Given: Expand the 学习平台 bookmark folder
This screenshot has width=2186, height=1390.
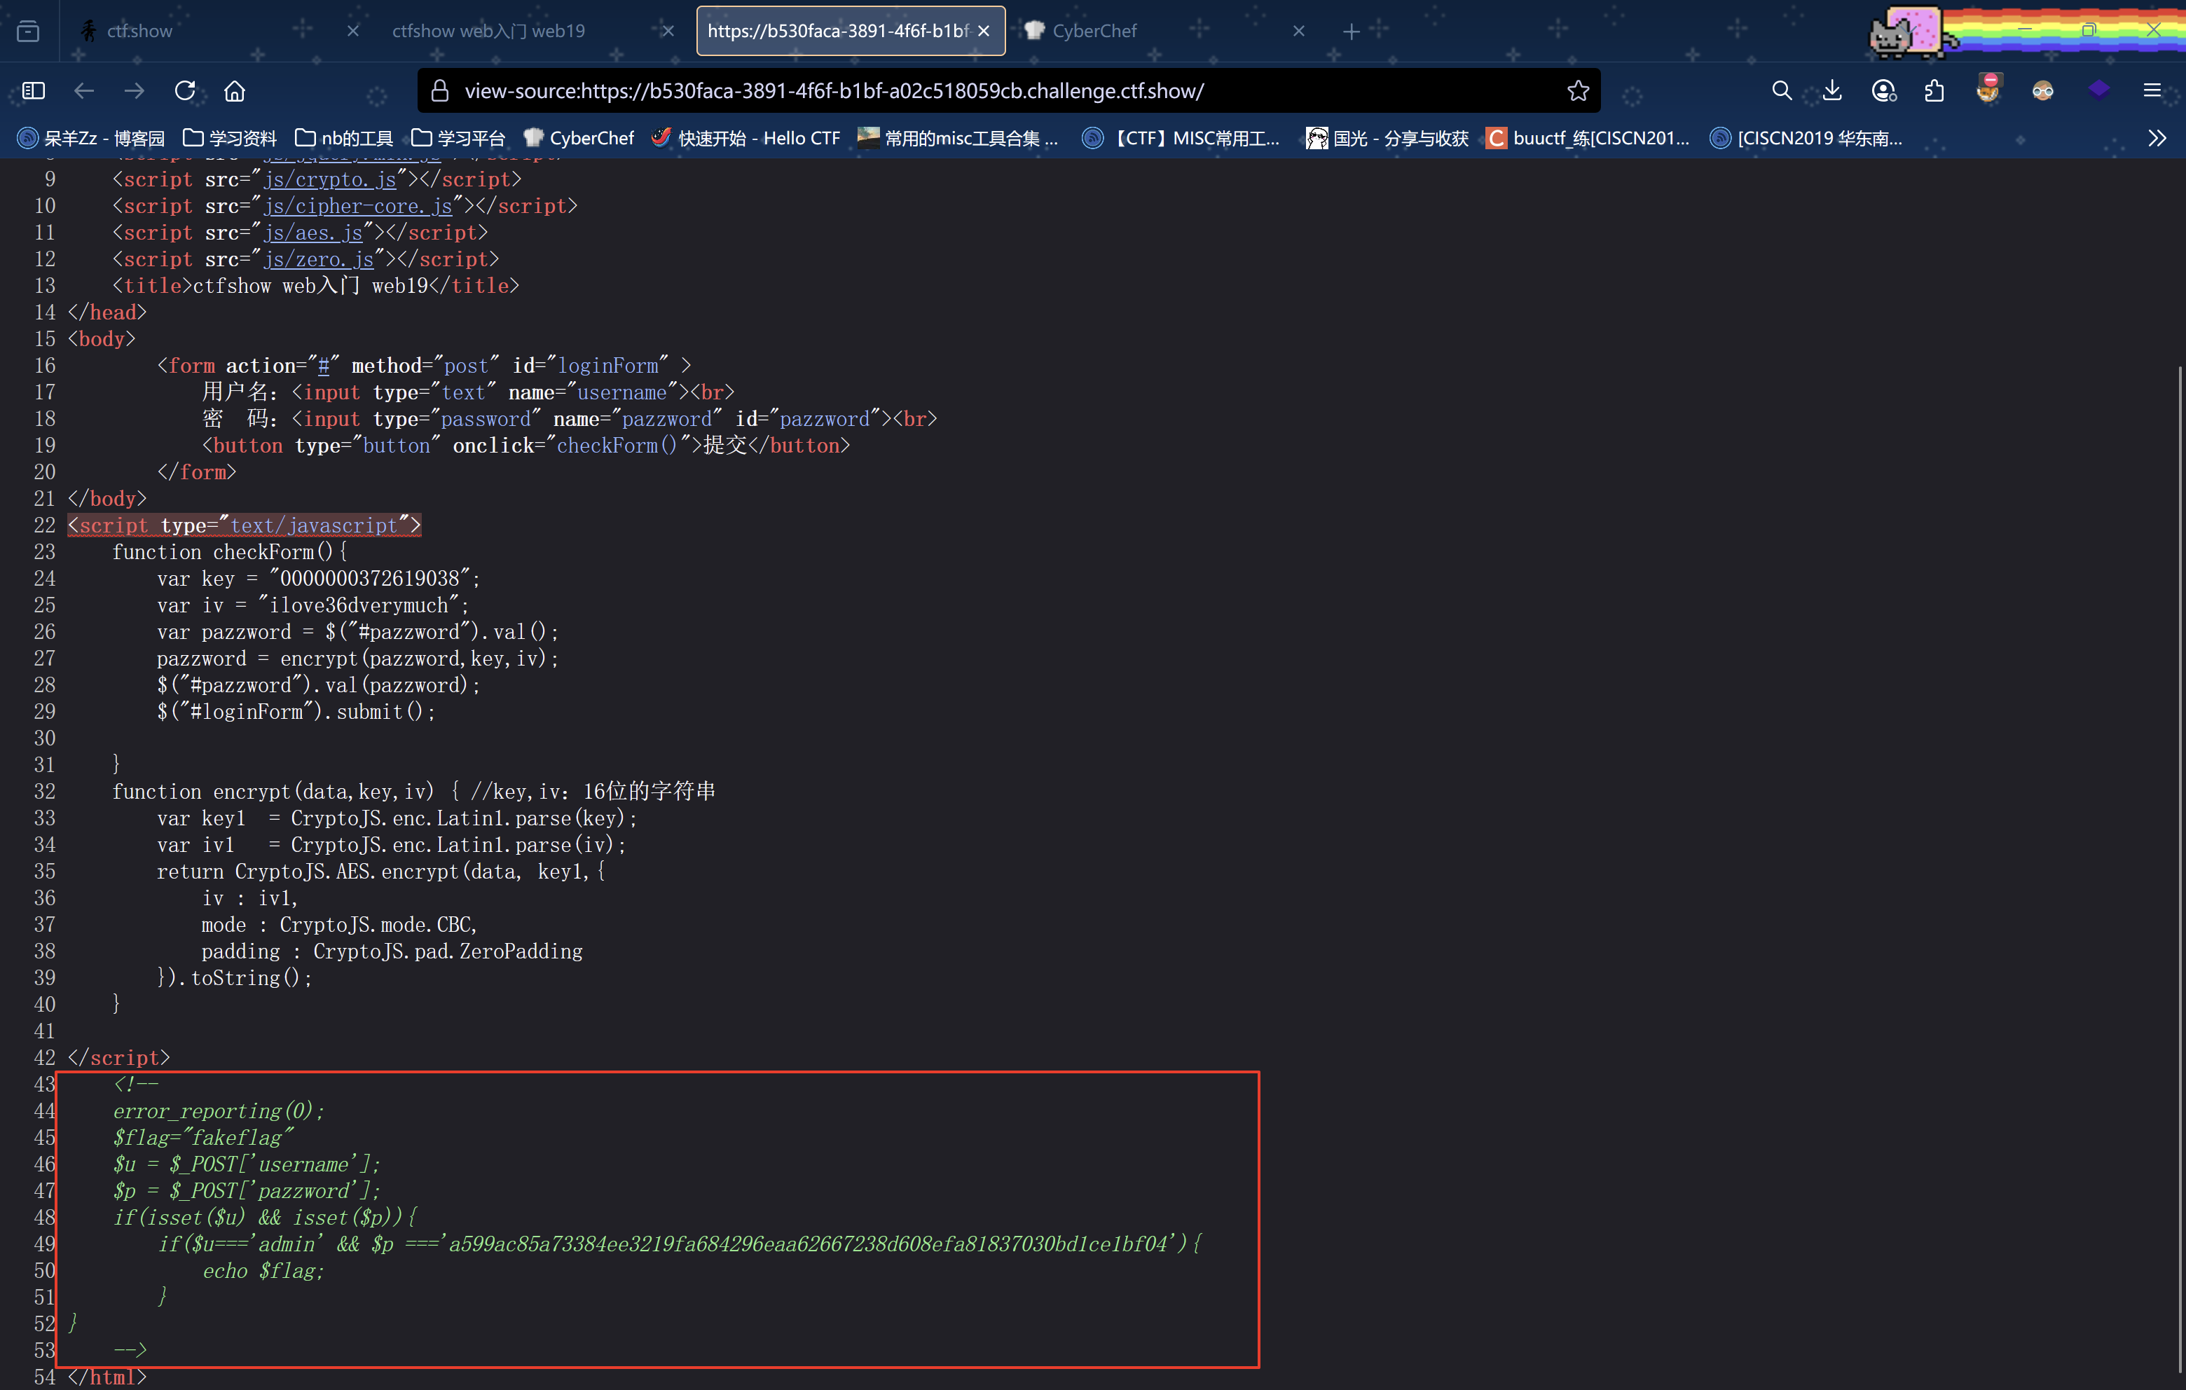Looking at the screenshot, I should pyautogui.click(x=458, y=138).
